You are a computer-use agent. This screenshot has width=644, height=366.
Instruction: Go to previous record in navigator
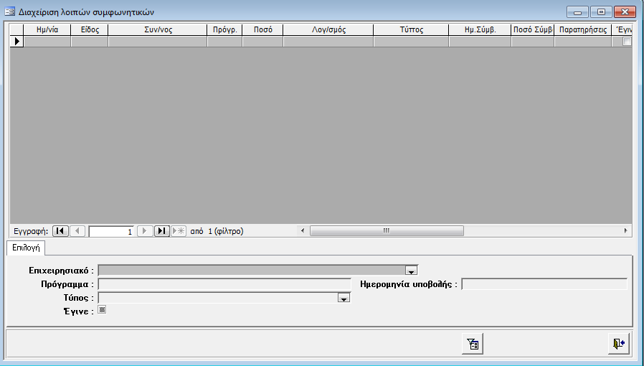[78, 231]
